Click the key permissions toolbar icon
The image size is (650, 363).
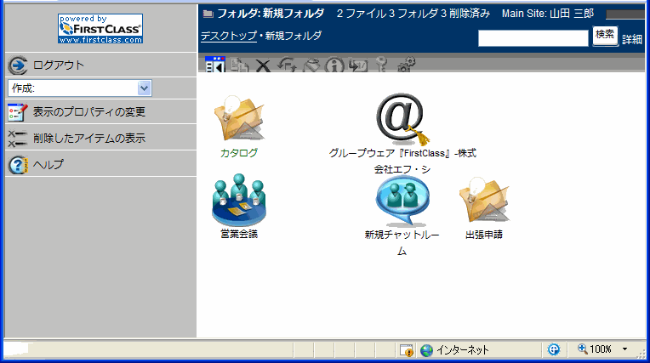tap(382, 65)
